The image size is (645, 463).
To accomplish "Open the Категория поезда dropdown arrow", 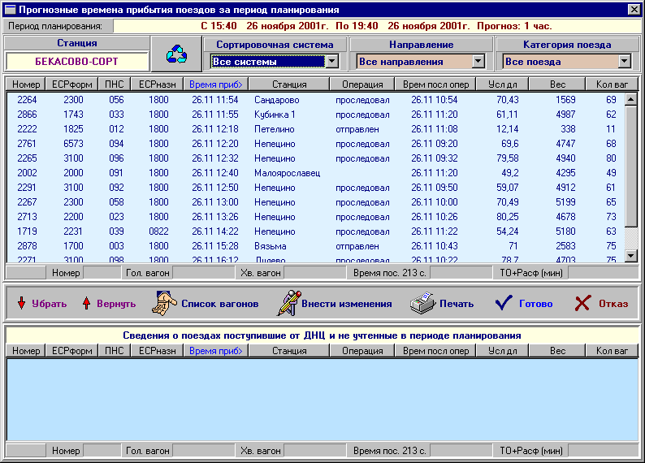I will pos(625,62).
